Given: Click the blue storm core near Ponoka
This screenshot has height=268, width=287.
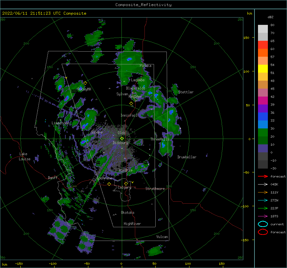Looking at the screenshot, I should click(129, 59).
